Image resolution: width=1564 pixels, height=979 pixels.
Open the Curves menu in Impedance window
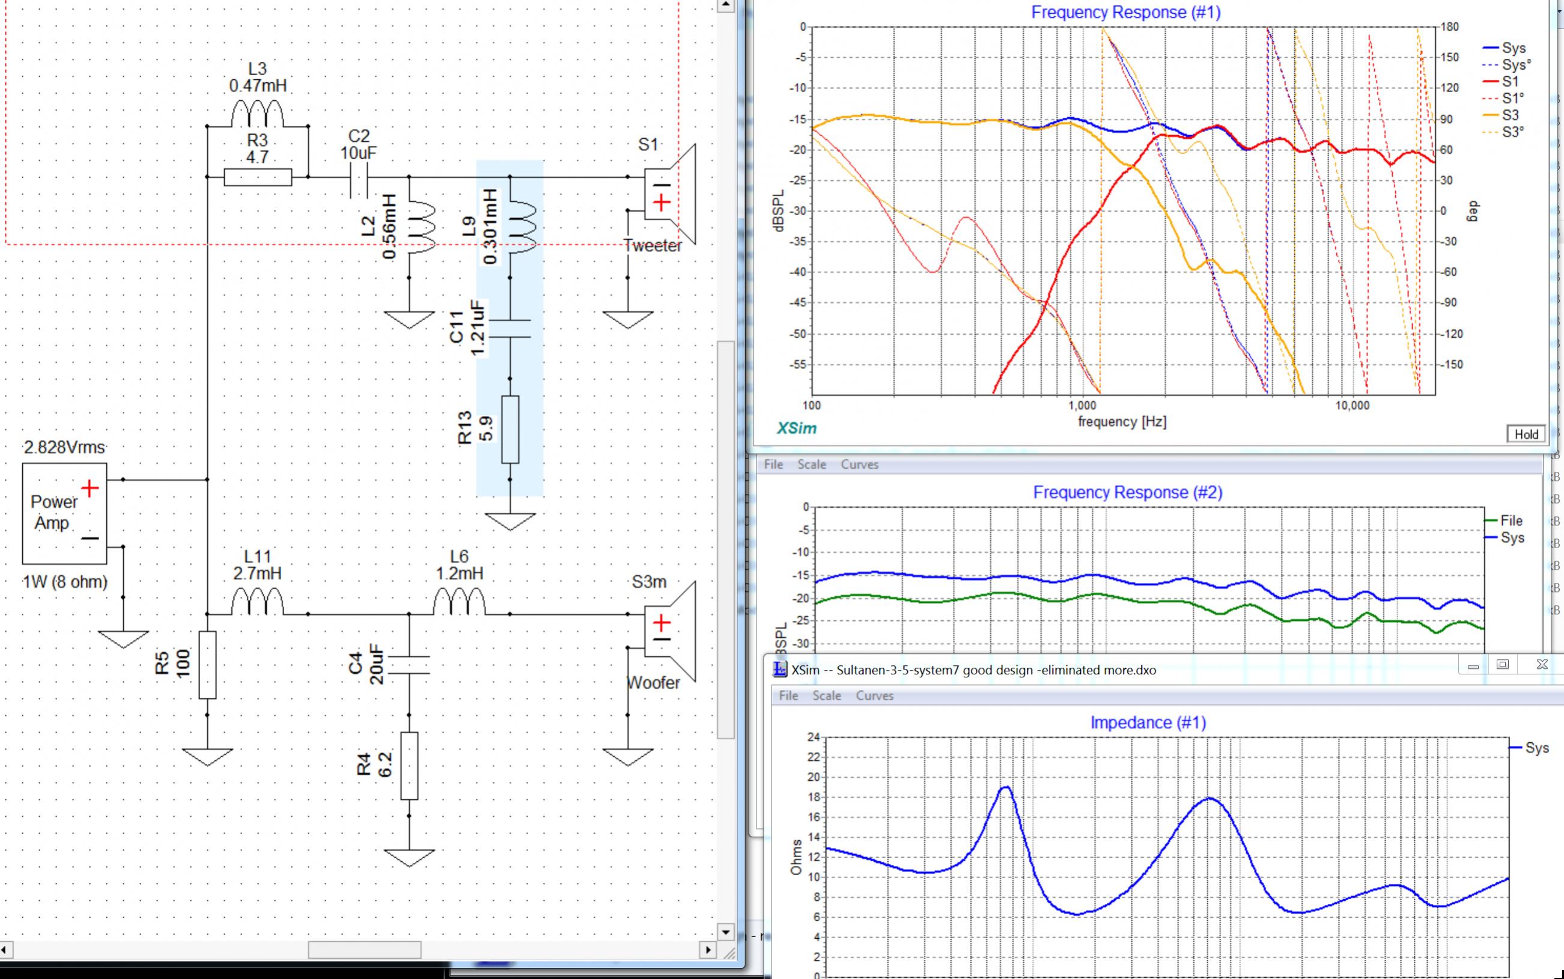[x=875, y=695]
